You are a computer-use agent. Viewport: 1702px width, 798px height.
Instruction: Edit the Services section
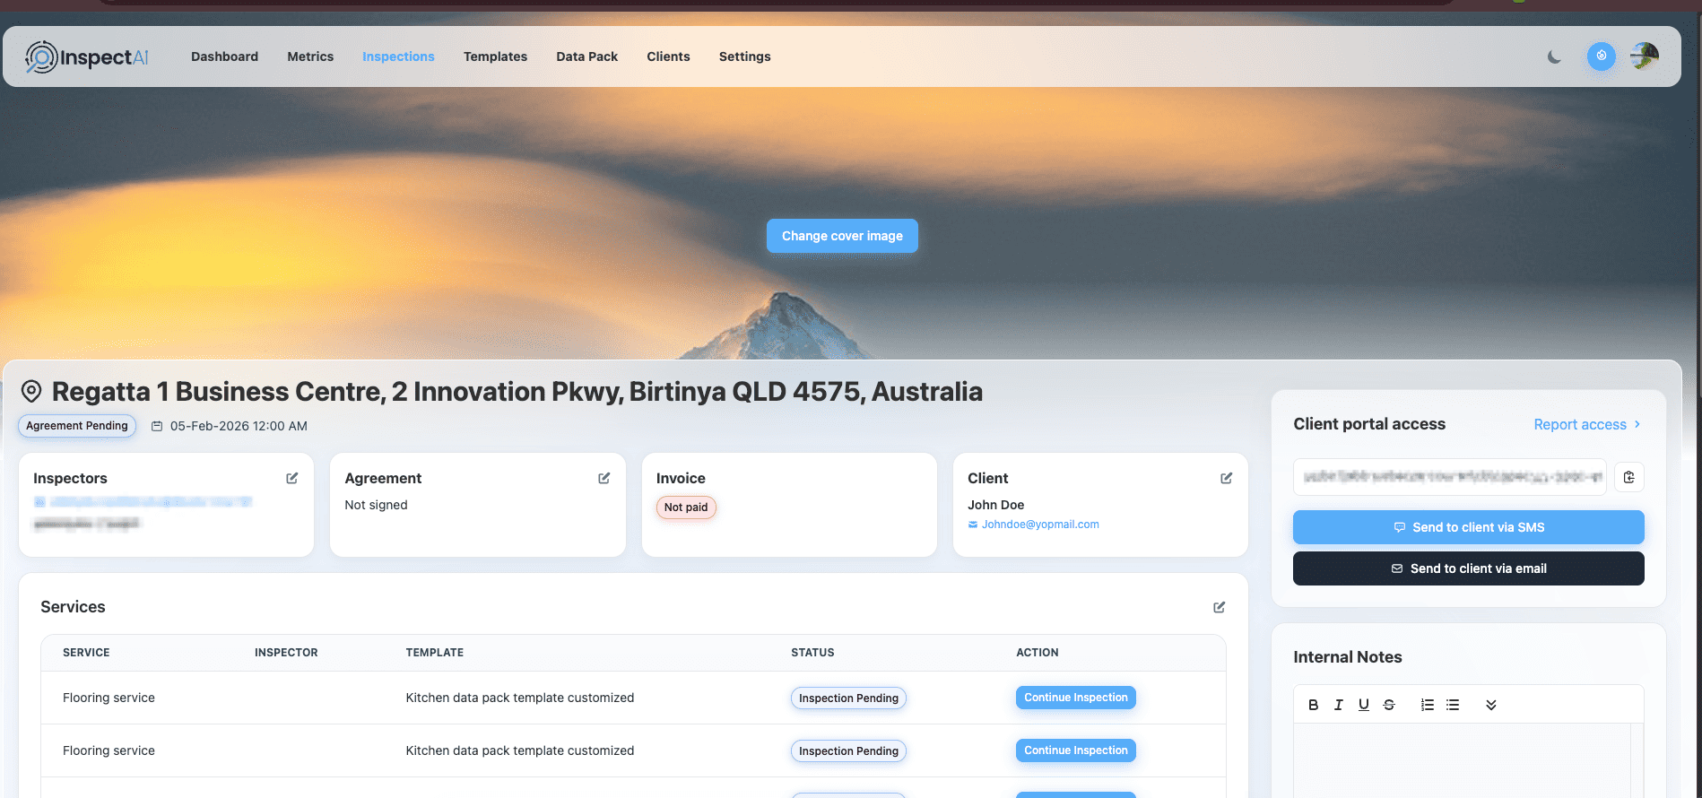click(x=1219, y=608)
